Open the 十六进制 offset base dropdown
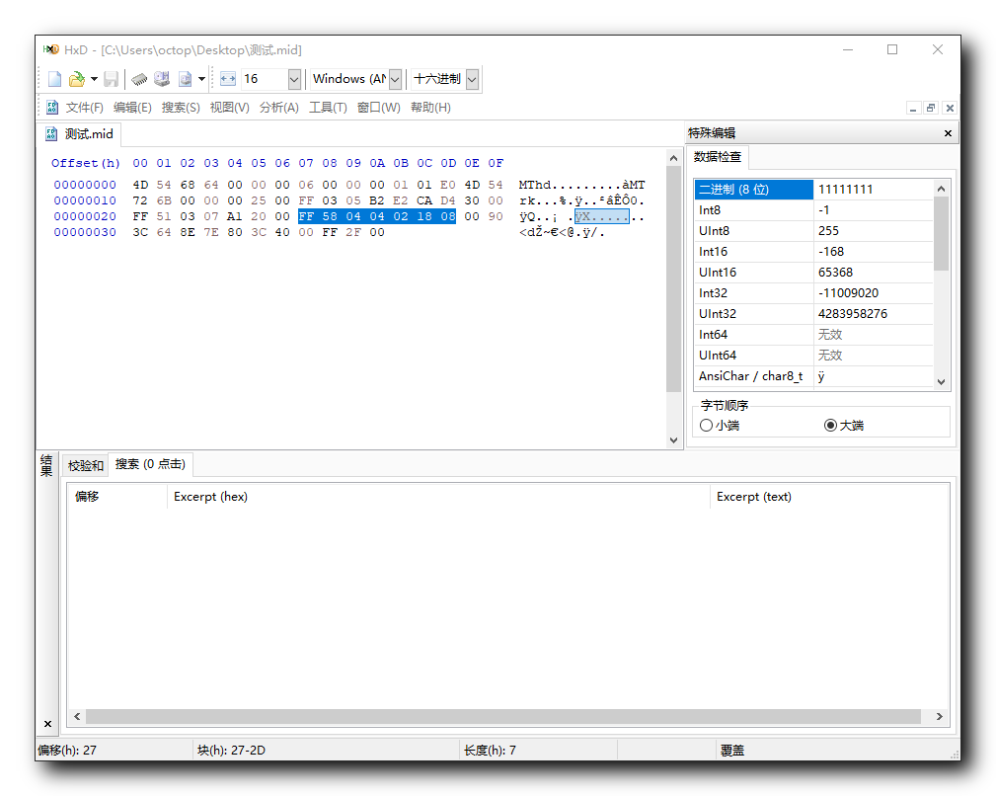996x796 pixels. 472,79
